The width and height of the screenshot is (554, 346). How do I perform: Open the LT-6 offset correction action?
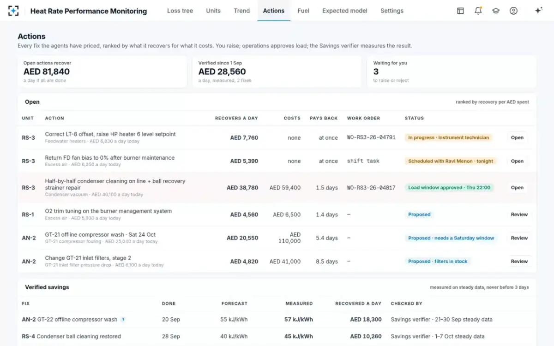517,137
